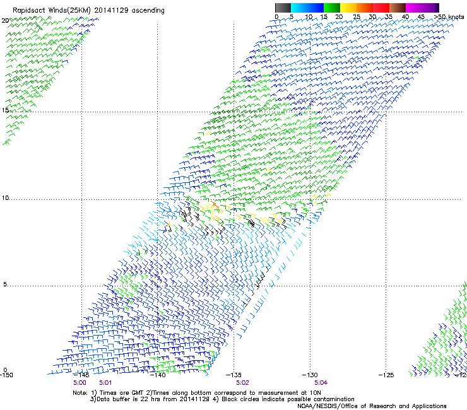Click the '5' latitude axis label

[5, 284]
